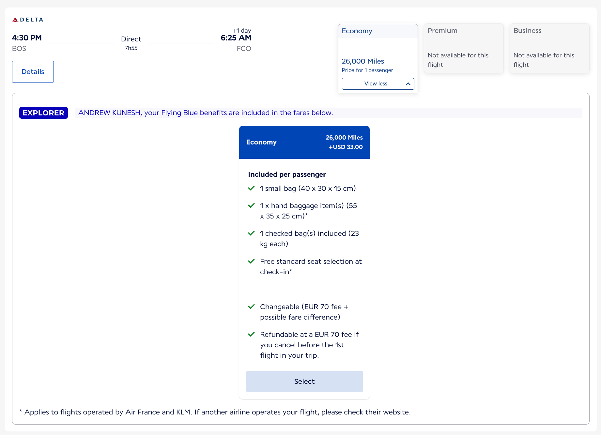
Task: Click the '7h55' duration text
Action: (131, 48)
